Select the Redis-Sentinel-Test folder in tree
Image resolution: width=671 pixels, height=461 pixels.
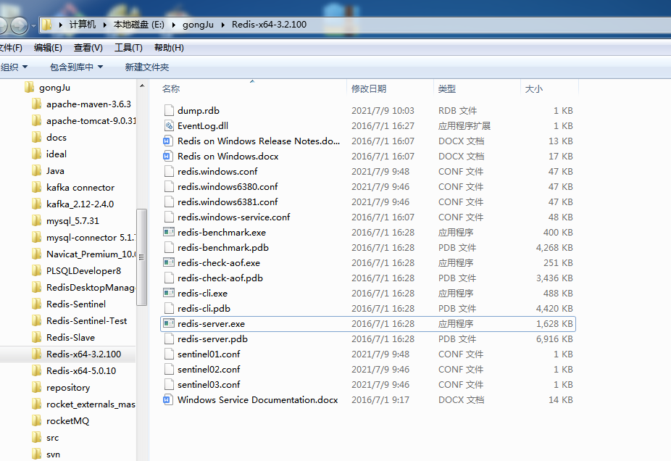(x=86, y=320)
